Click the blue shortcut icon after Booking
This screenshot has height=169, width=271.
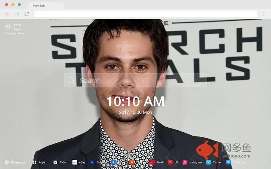tap(113, 162)
